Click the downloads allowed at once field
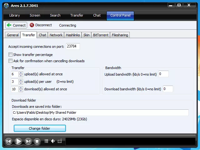Viewport: 200px width, 150px height. 15,89
